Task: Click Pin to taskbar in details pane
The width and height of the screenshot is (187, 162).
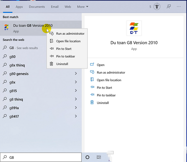Action: pos(106,95)
